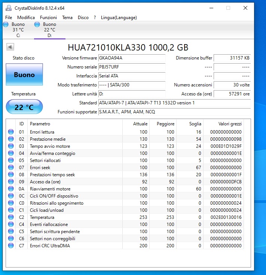Click the Valori grezzi column header

(224, 124)
